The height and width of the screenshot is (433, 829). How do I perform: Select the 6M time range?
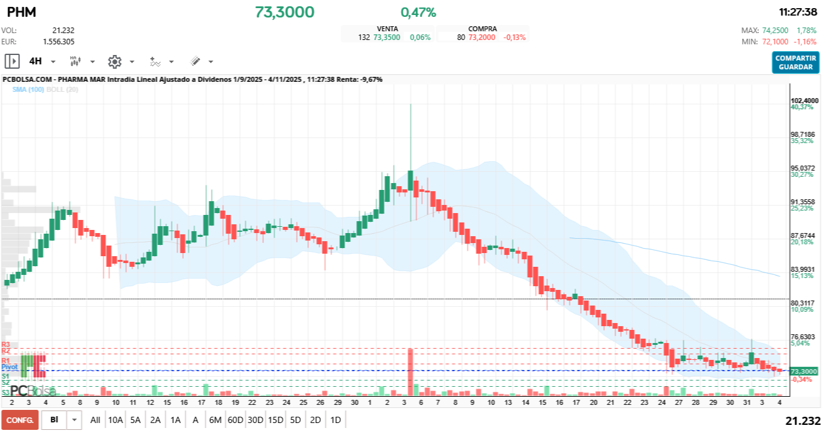(215, 420)
